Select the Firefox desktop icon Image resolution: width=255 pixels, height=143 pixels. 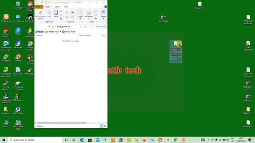pos(18,58)
